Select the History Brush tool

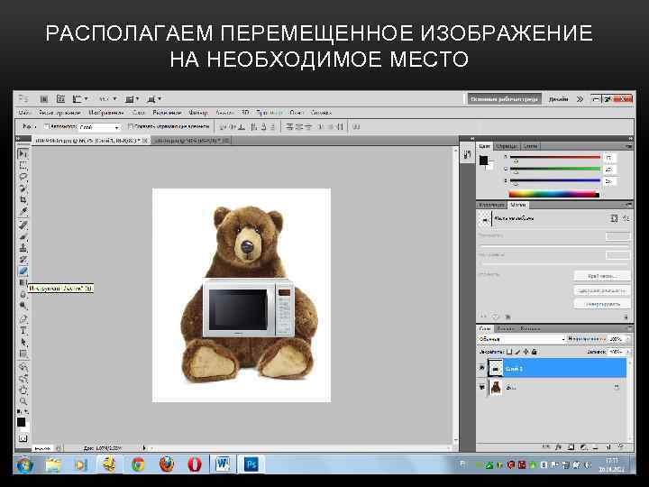click(x=23, y=260)
